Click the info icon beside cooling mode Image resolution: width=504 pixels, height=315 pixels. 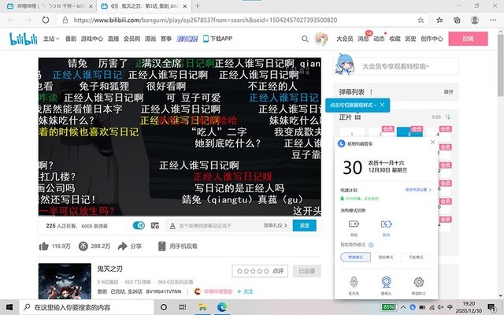click(x=371, y=245)
